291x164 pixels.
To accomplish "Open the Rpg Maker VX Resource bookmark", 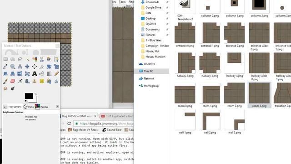I will coord(83,130).
